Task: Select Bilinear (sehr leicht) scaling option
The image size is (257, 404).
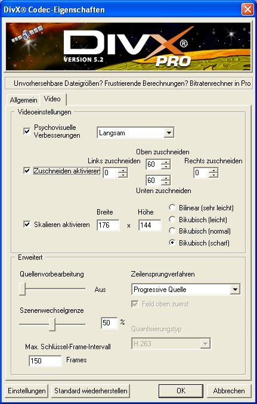Action: pyautogui.click(x=172, y=207)
